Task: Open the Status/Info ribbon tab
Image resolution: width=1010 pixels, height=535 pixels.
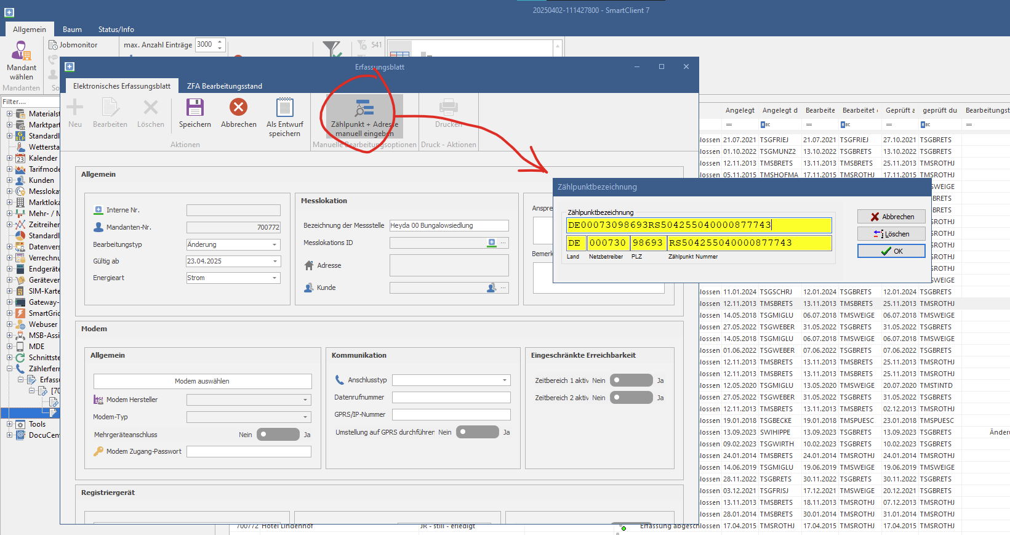Action: pyautogui.click(x=116, y=30)
